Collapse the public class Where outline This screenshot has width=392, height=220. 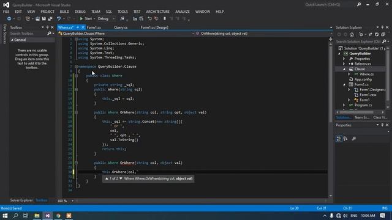76,76
